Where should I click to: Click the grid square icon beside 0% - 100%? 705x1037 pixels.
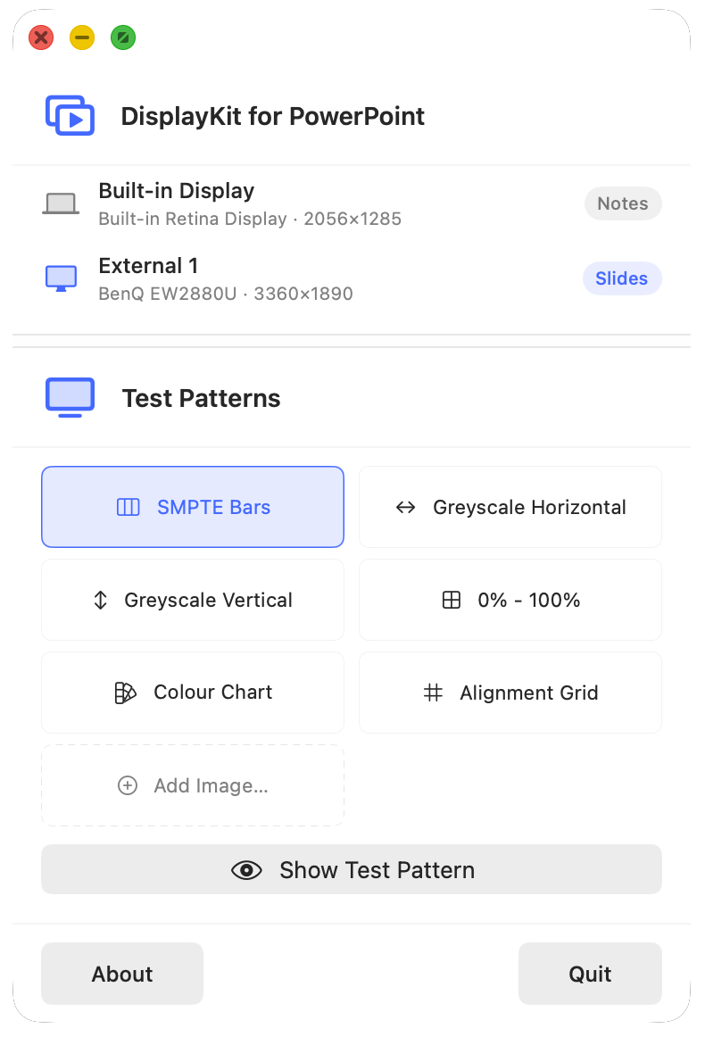coord(451,600)
